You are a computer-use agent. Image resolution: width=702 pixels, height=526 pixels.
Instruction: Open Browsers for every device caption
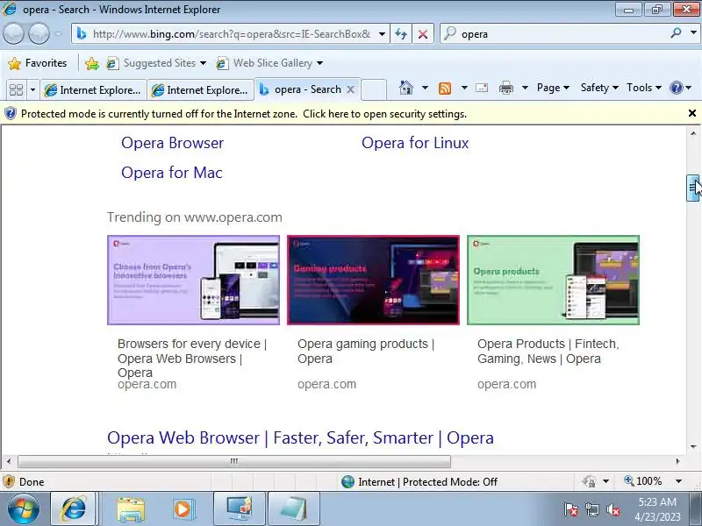192,359
